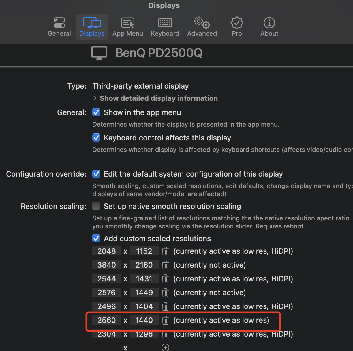353x351 pixels.
Task: Open the Displays settings icon
Action: click(x=92, y=26)
